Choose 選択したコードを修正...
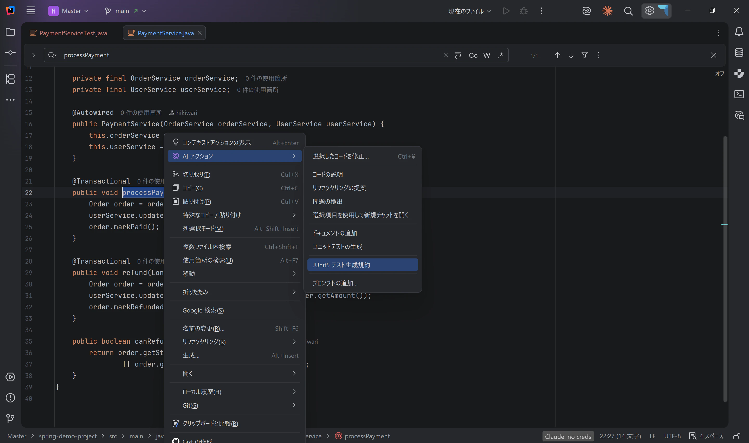Screen dimensions: 749x443 (363, 156)
